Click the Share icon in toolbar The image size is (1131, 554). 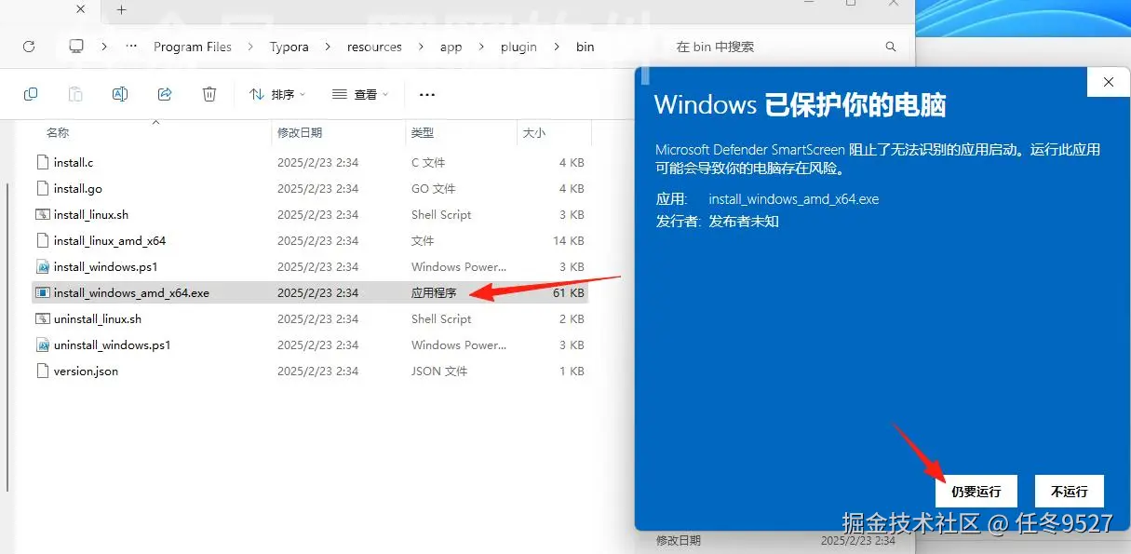tap(165, 94)
